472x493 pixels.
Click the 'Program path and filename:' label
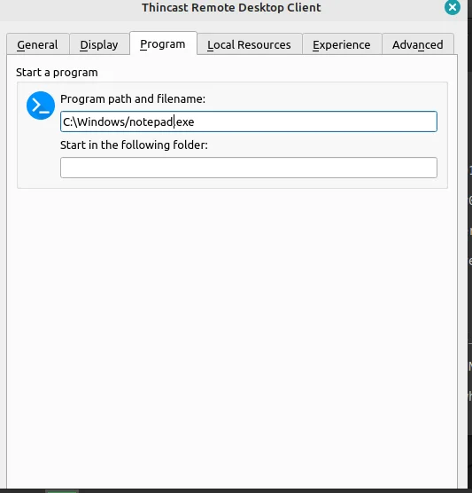point(133,99)
